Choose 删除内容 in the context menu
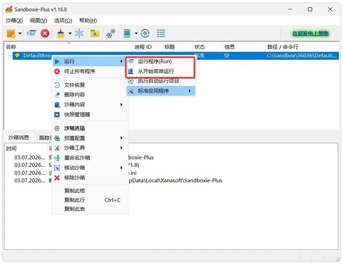The width and height of the screenshot is (343, 264). pyautogui.click(x=89, y=95)
